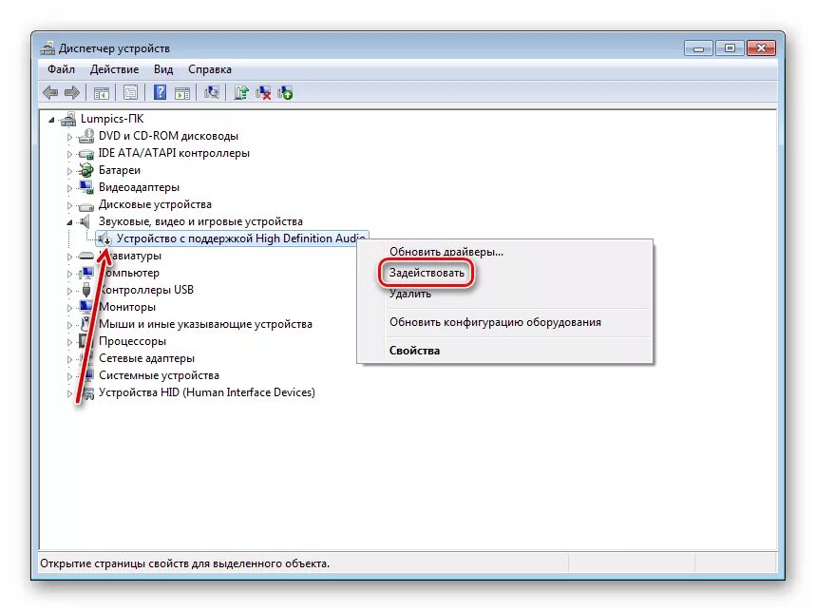The image size is (816, 611).
Task: Select the Батареи row label
Action: click(x=119, y=170)
